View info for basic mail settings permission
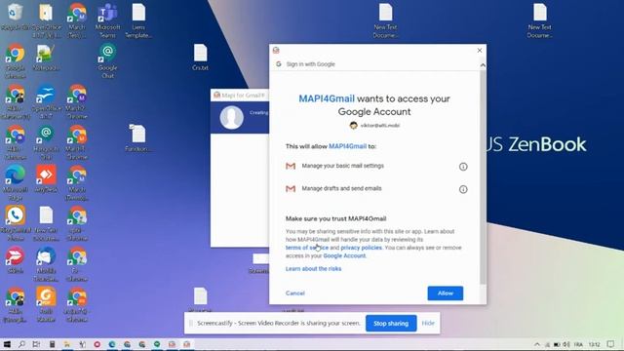The width and height of the screenshot is (624, 351). [463, 167]
